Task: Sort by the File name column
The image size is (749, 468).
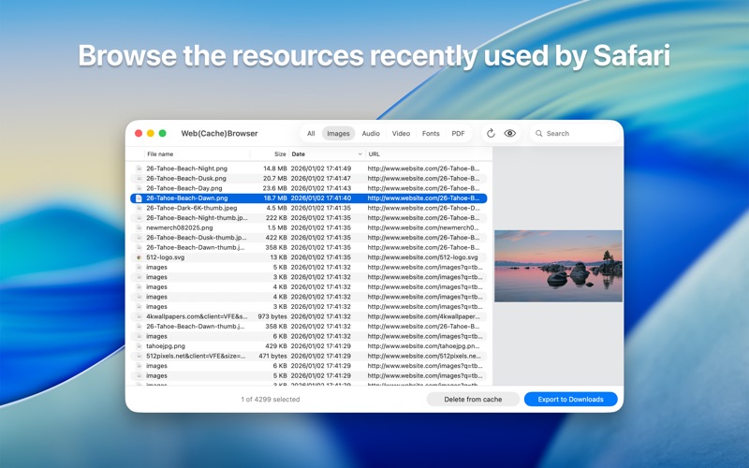Action: point(160,154)
